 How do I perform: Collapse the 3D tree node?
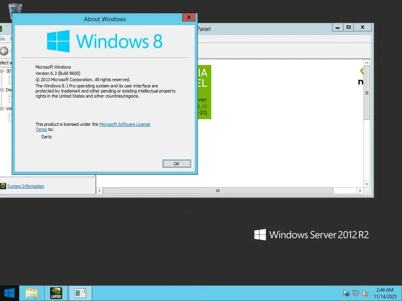tap(2, 71)
